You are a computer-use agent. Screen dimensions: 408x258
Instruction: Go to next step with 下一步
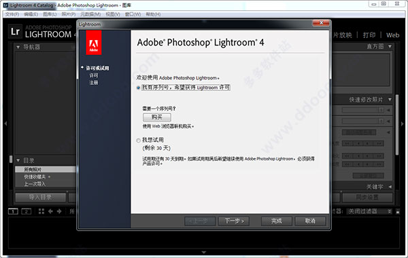pyautogui.click(x=234, y=221)
